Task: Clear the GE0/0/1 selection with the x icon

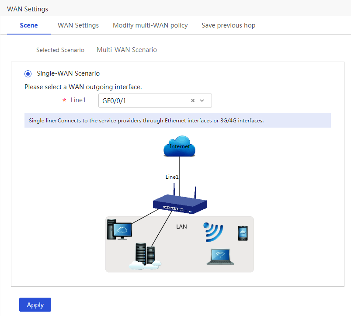Action: pos(193,101)
